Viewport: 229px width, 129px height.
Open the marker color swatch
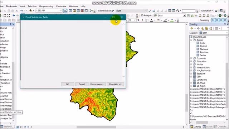pyautogui.click(x=172, y=20)
